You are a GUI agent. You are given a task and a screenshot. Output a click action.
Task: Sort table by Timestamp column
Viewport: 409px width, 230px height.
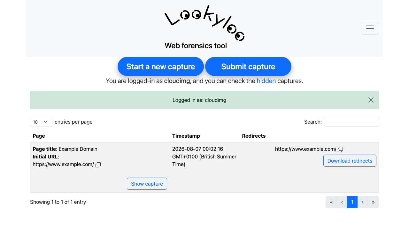click(186, 136)
